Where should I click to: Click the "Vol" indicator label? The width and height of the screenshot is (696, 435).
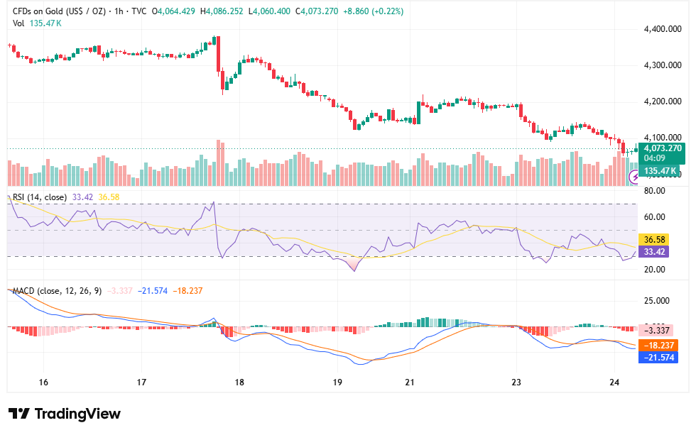click(18, 23)
